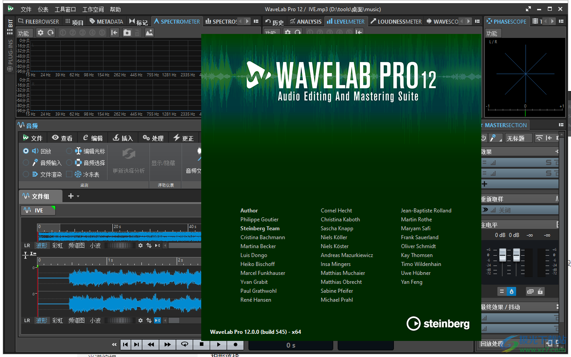Click the left master level fader

pyautogui.click(x=502, y=255)
